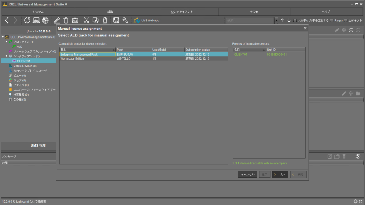Open the その他 menu
The width and height of the screenshot is (365, 205).
pyautogui.click(x=254, y=12)
